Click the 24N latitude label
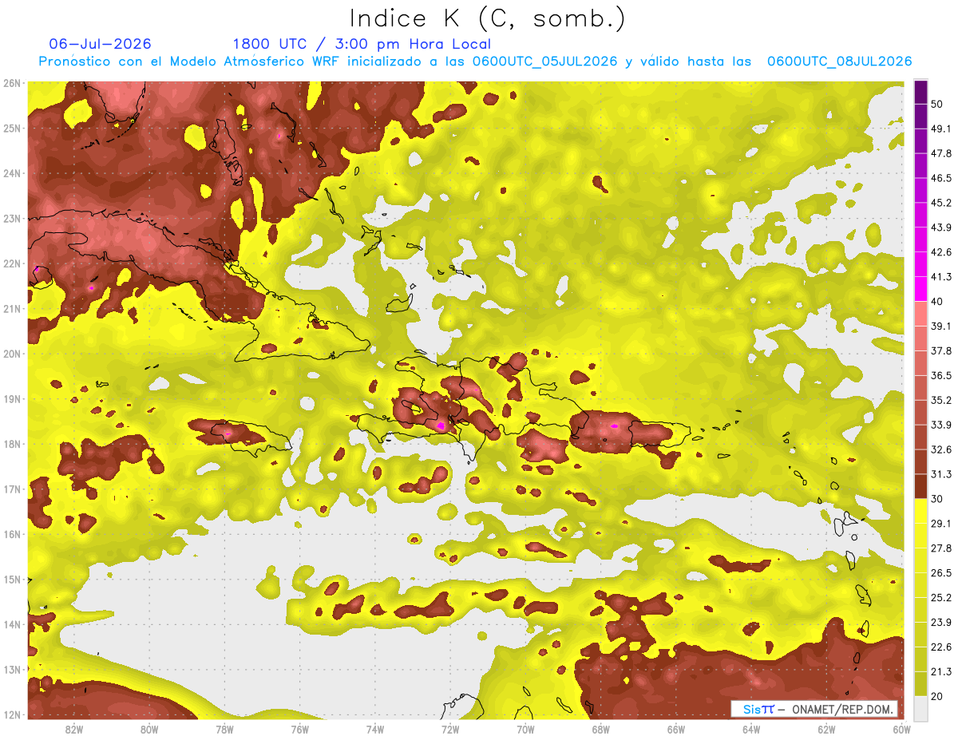Image resolution: width=958 pixels, height=740 pixels. (x=12, y=173)
